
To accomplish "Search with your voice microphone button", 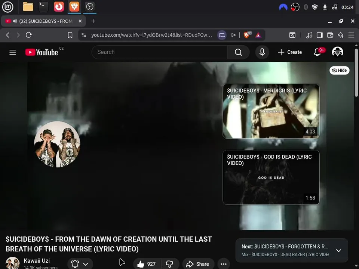I will click(262, 52).
